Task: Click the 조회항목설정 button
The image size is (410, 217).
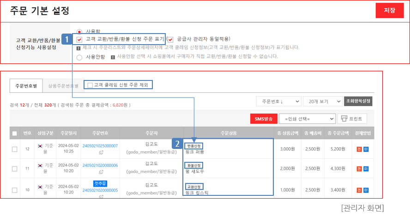Action: pos(358,101)
